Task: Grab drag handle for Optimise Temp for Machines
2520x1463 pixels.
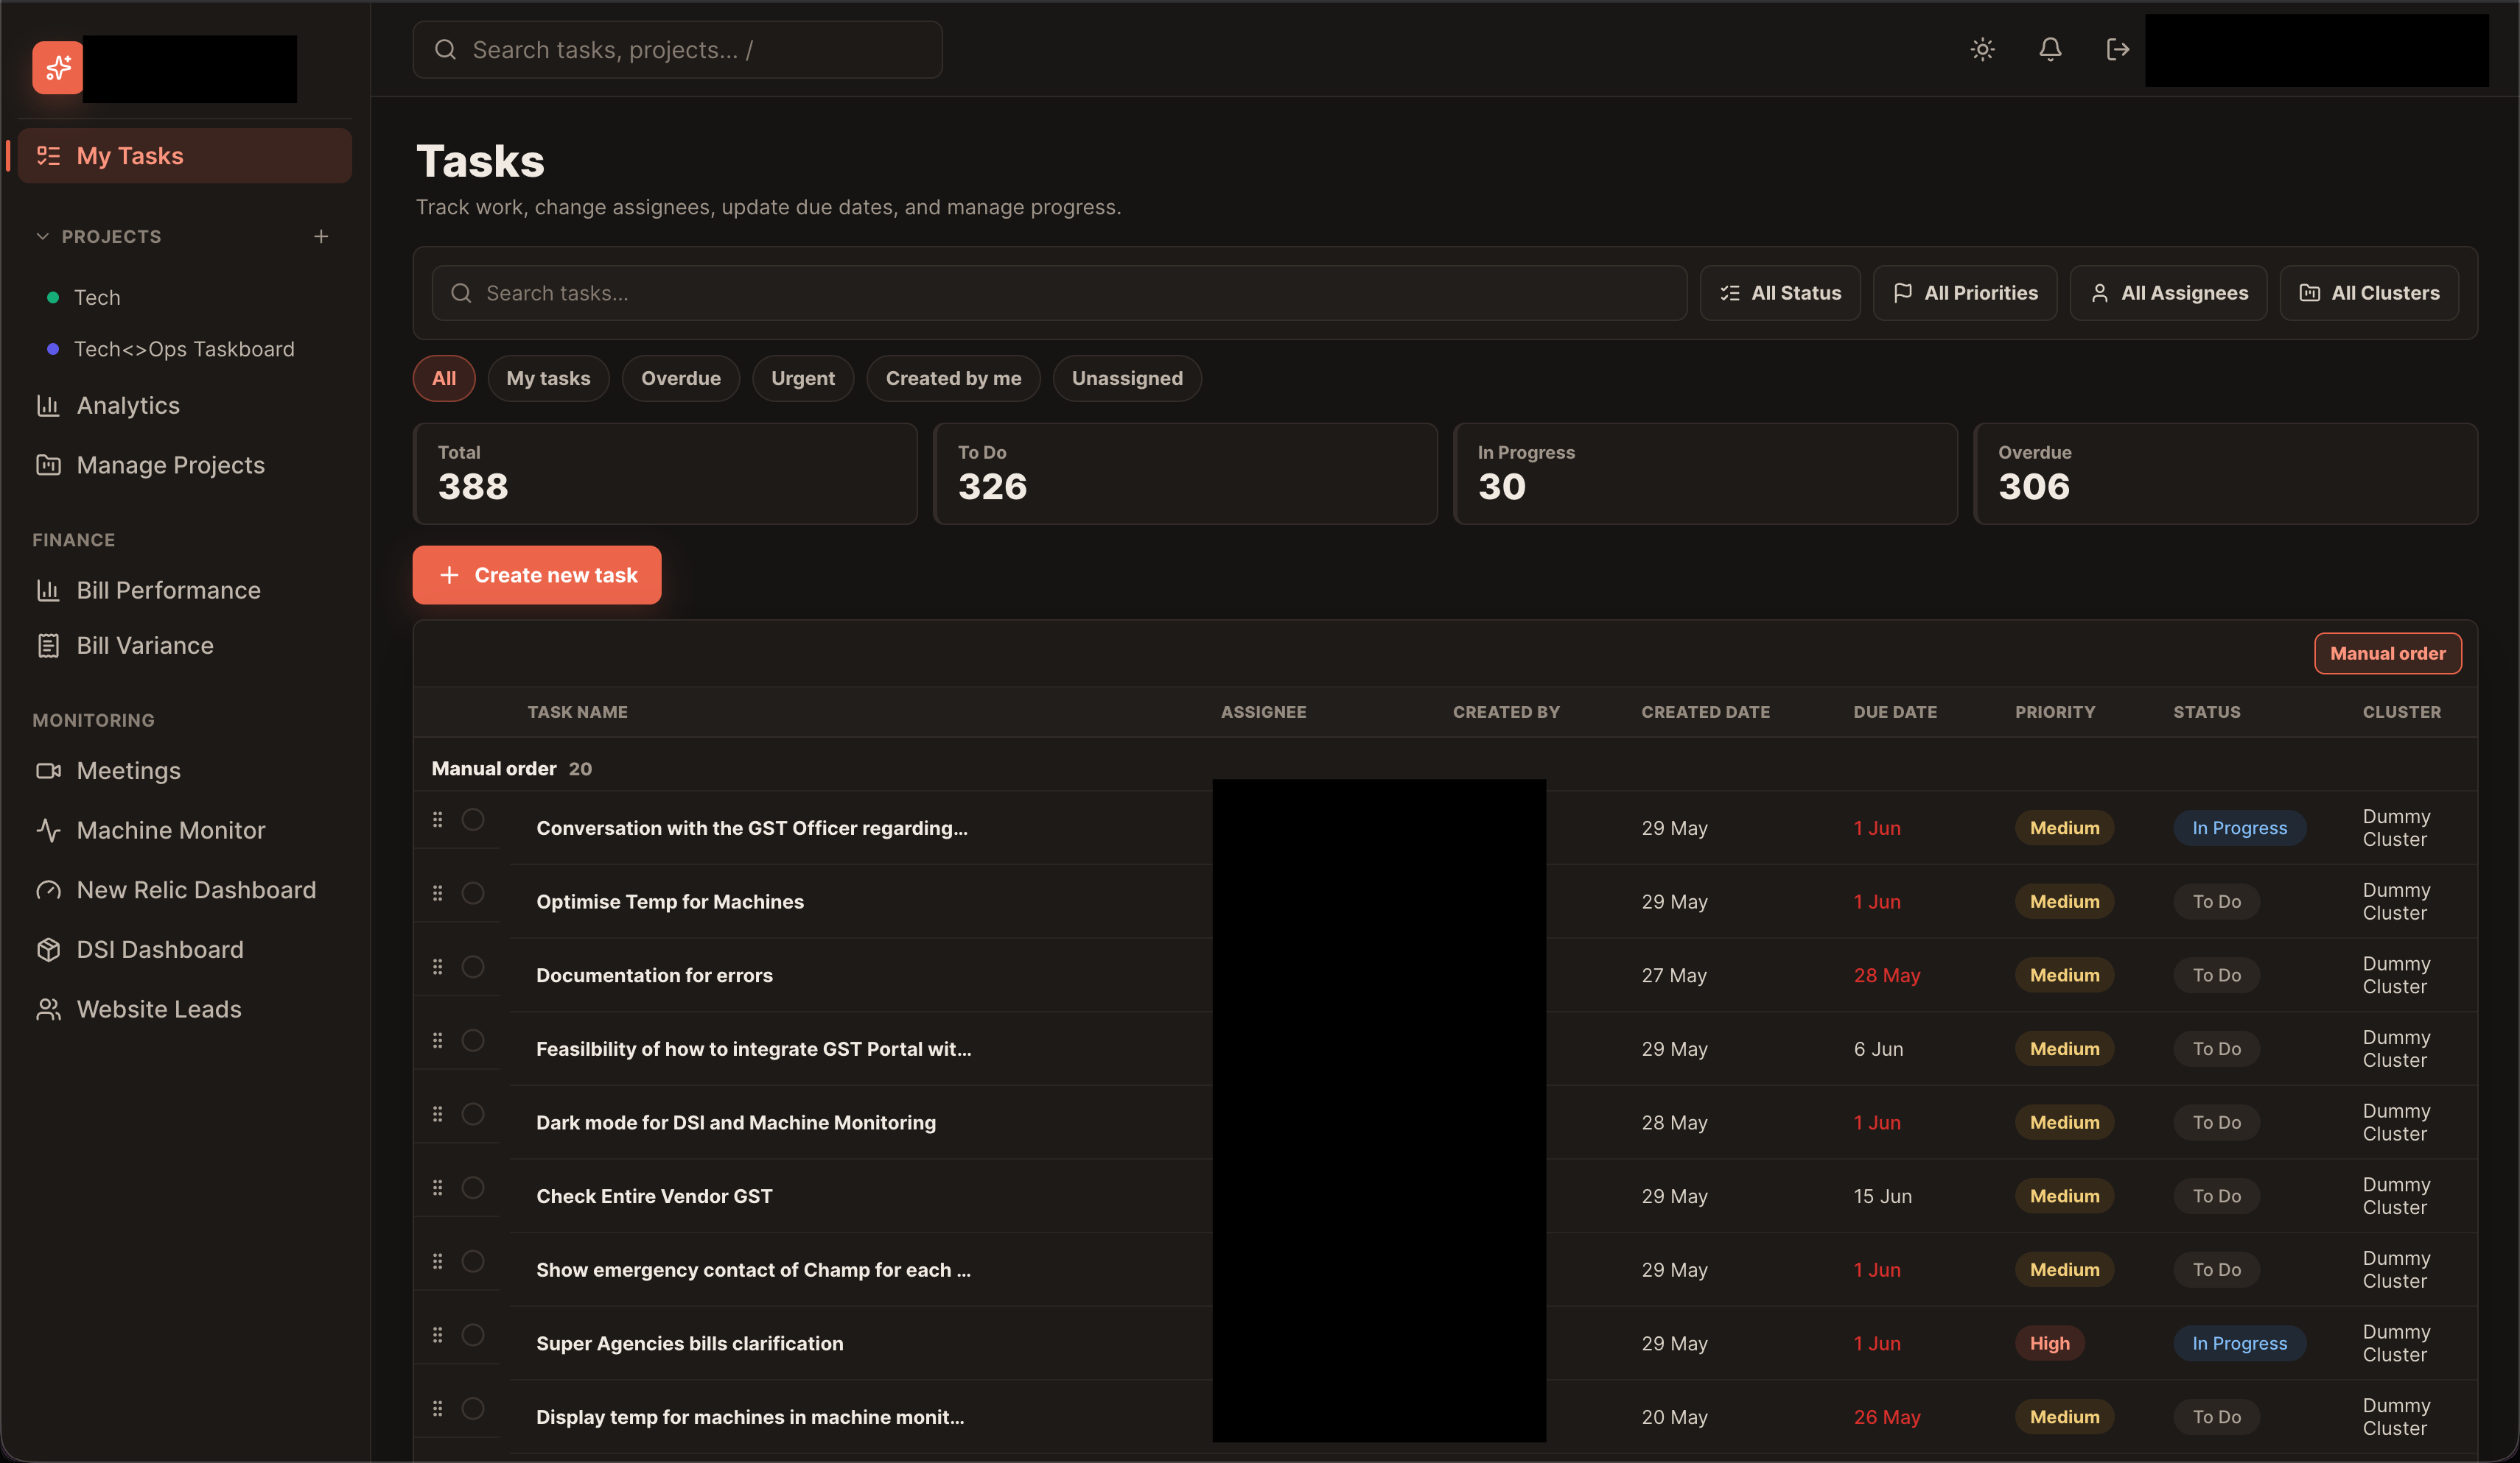Action: pyautogui.click(x=437, y=892)
